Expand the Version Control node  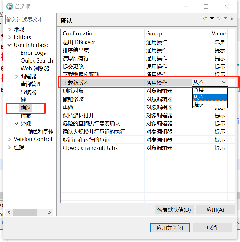pos(10,139)
